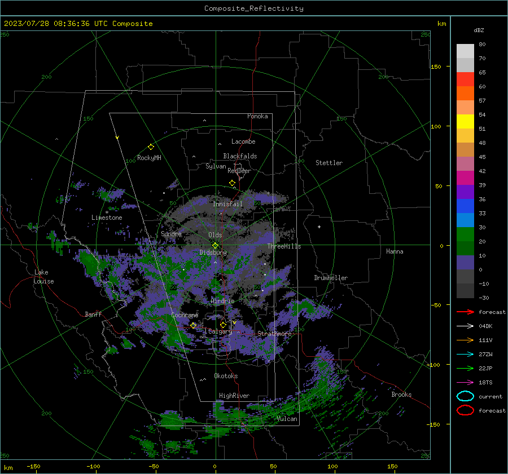Select the red 60-65 dBZ color swatch
This screenshot has width=508, height=474.
465,79
